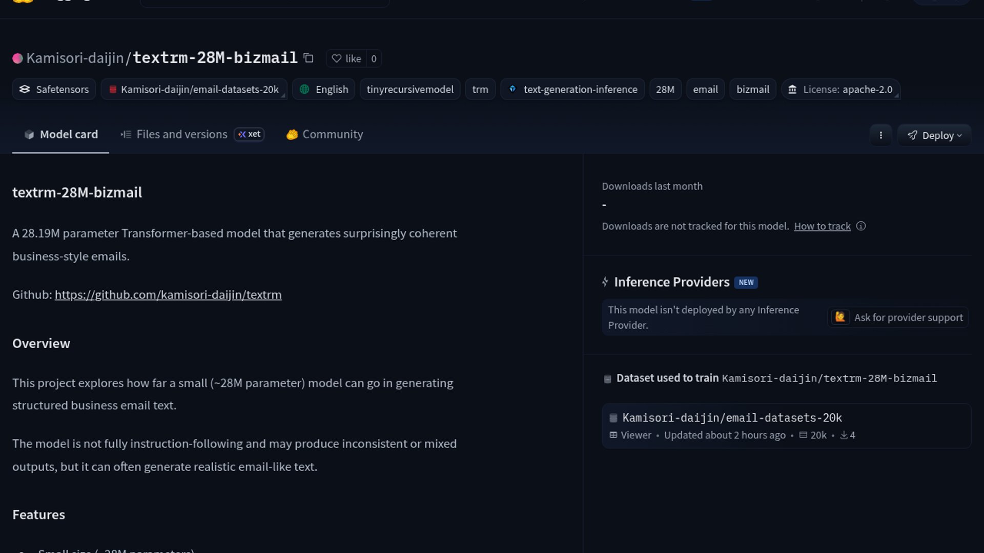Screen dimensions: 984x553
Task: Click the tinyrecursivemodel tag
Action: point(410,90)
